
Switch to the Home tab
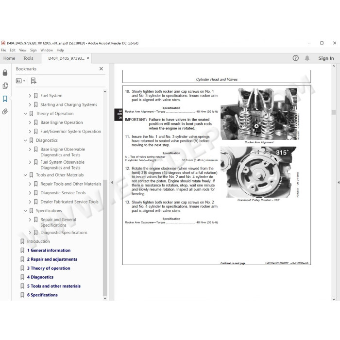tap(9, 58)
